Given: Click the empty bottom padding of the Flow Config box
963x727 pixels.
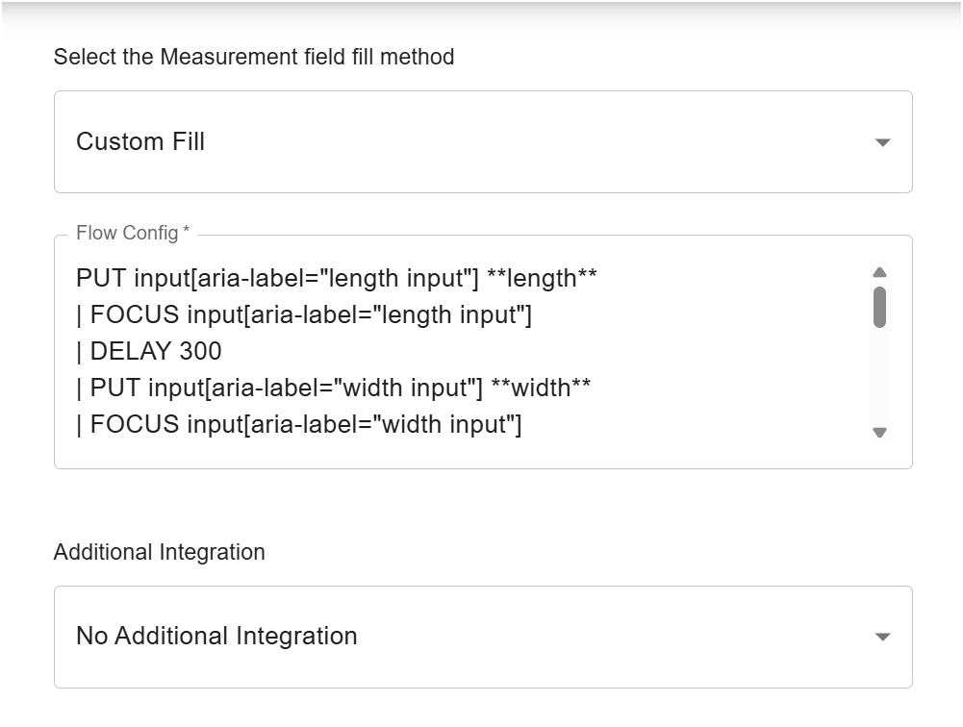Looking at the screenshot, I should 462,457.
